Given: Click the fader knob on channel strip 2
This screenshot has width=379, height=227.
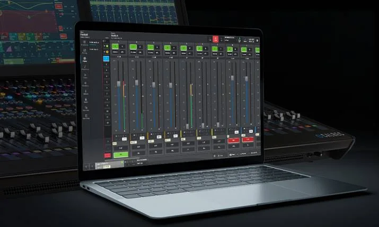Looking at the screenshot, I should (x=137, y=83).
